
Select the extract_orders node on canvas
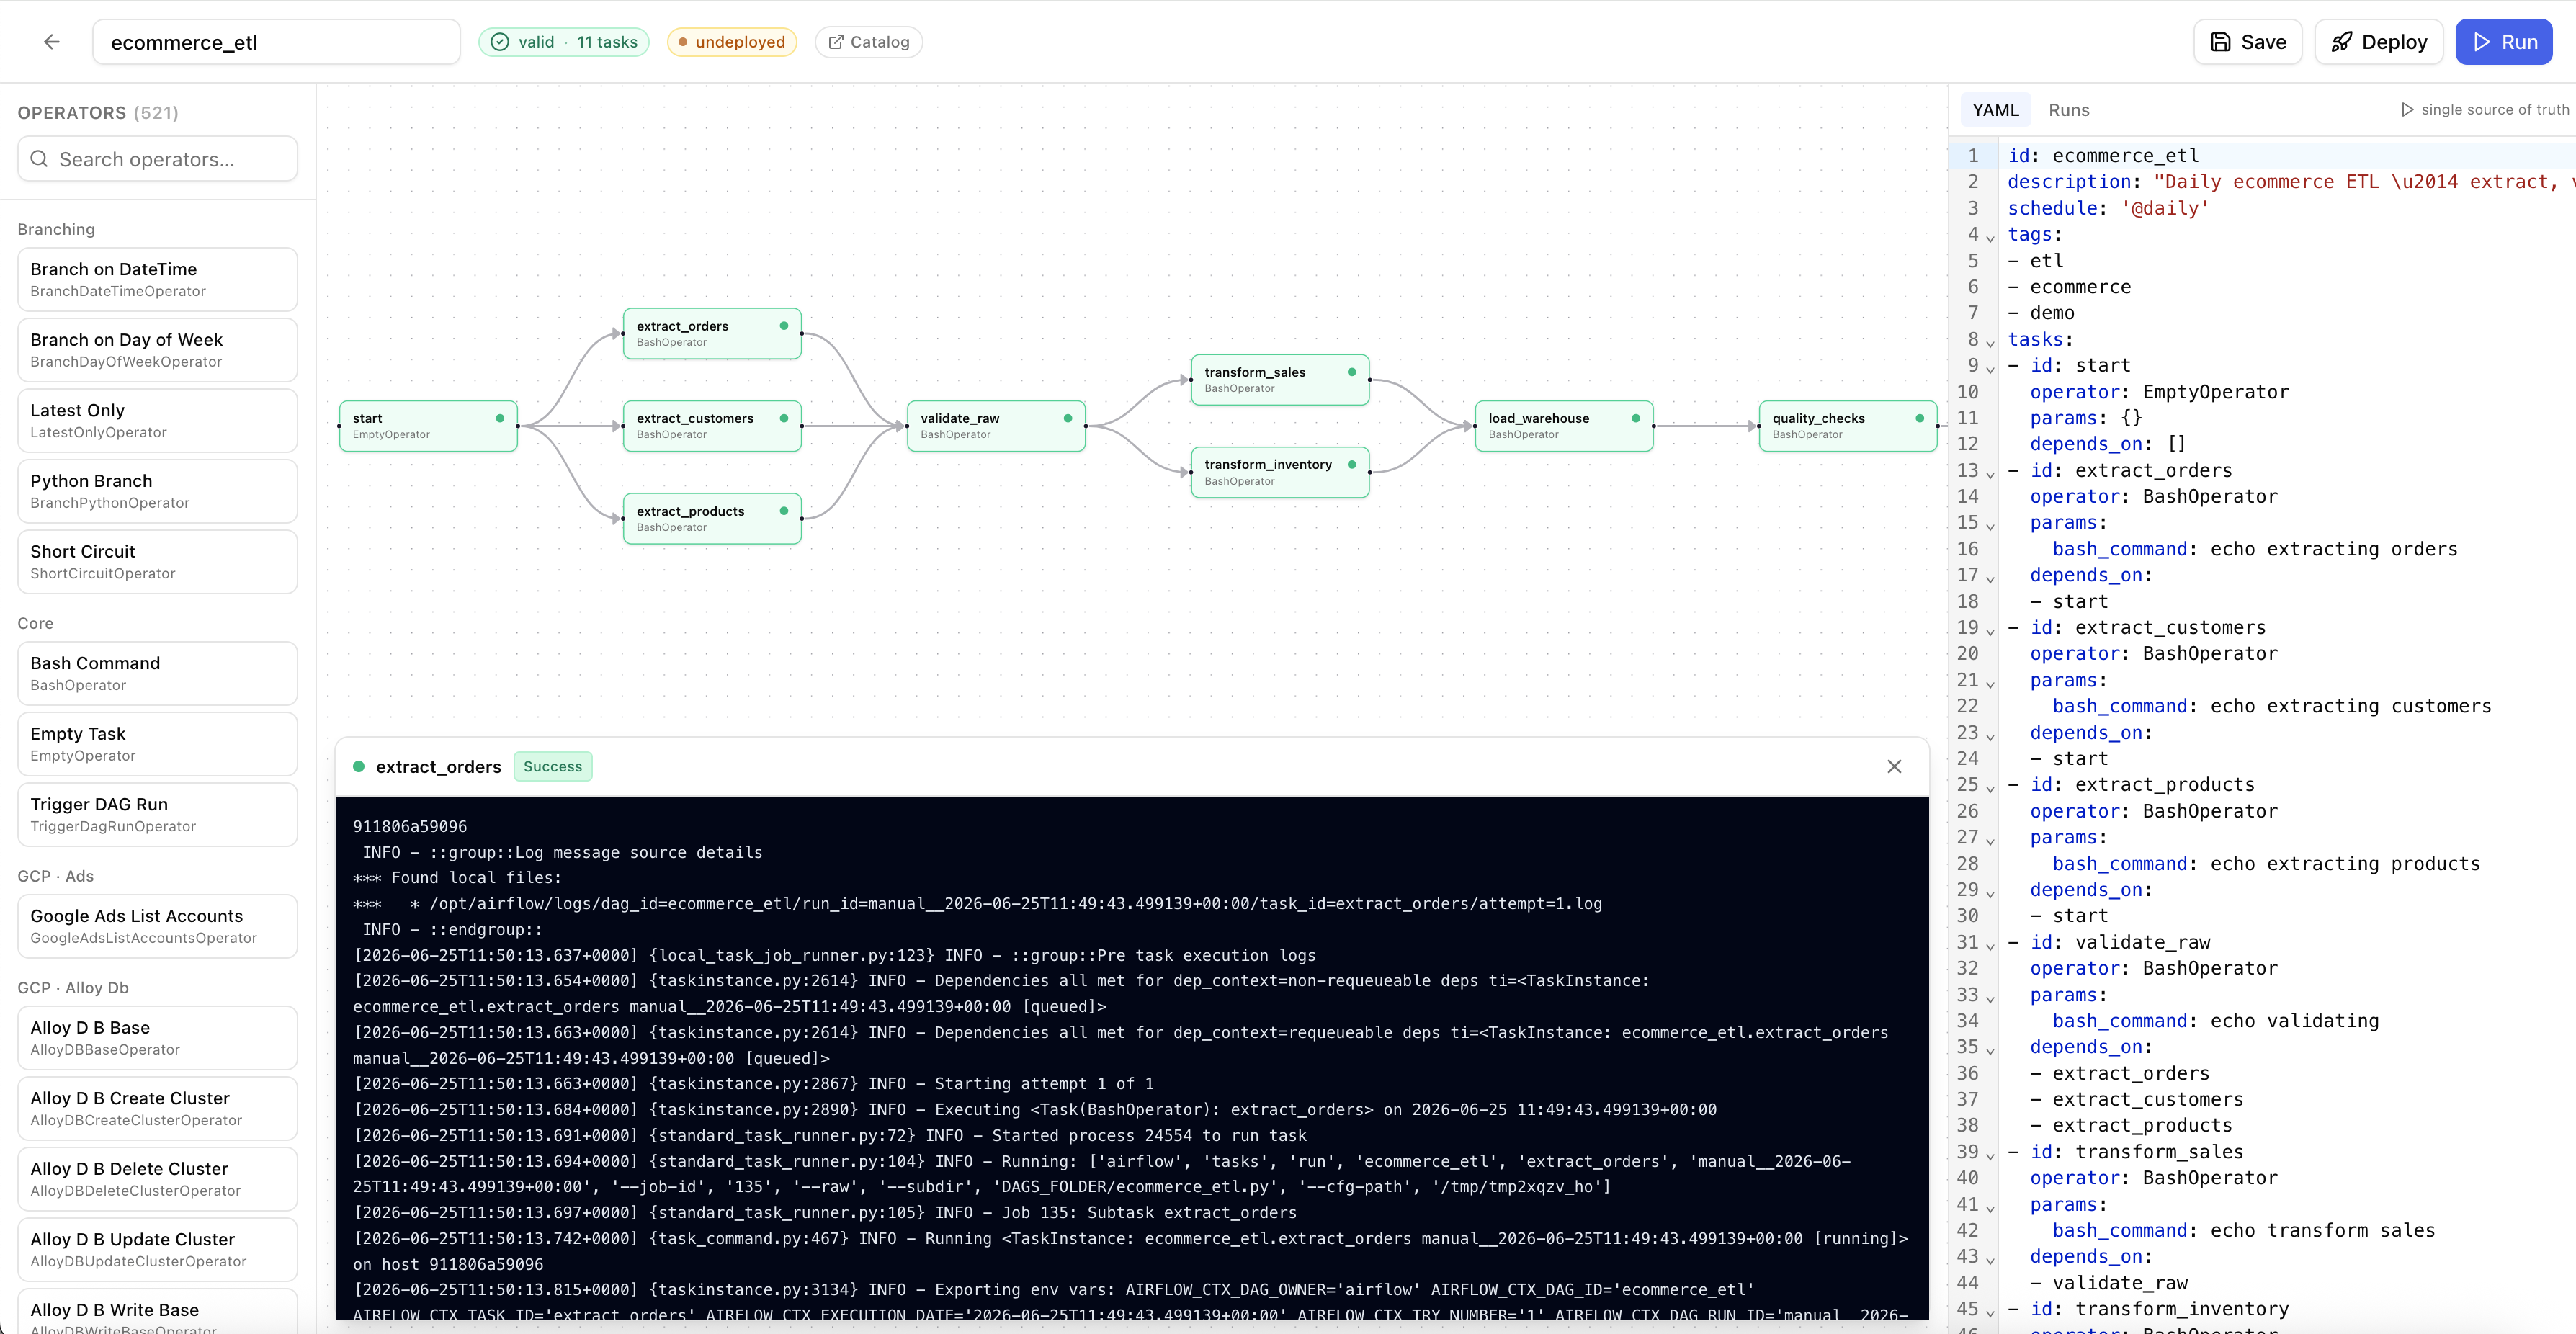coord(712,333)
